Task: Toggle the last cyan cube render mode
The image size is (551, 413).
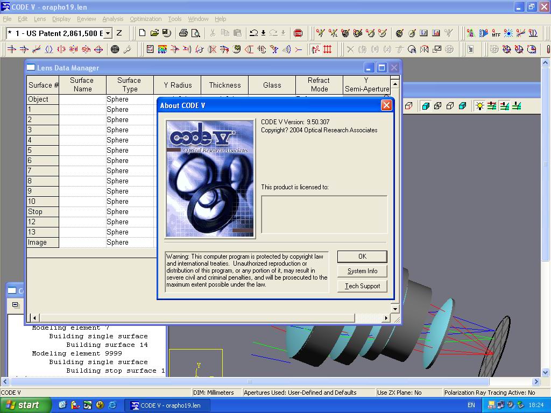Action: 462,106
